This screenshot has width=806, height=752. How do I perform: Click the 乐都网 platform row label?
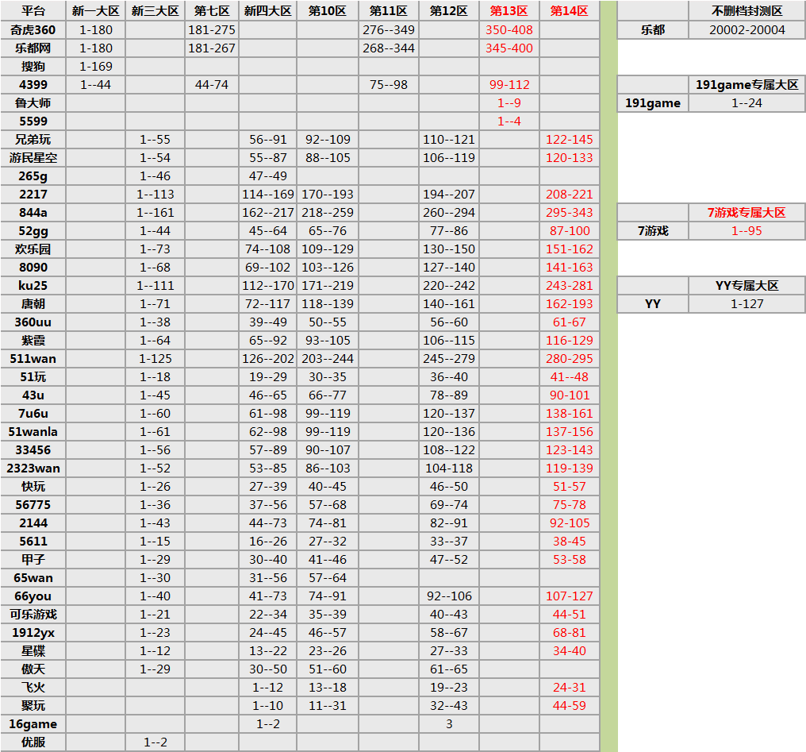pyautogui.click(x=33, y=48)
